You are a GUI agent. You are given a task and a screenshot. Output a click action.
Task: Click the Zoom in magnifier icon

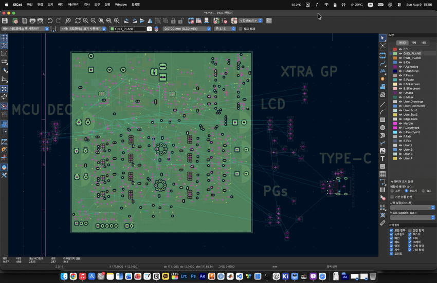click(85, 21)
